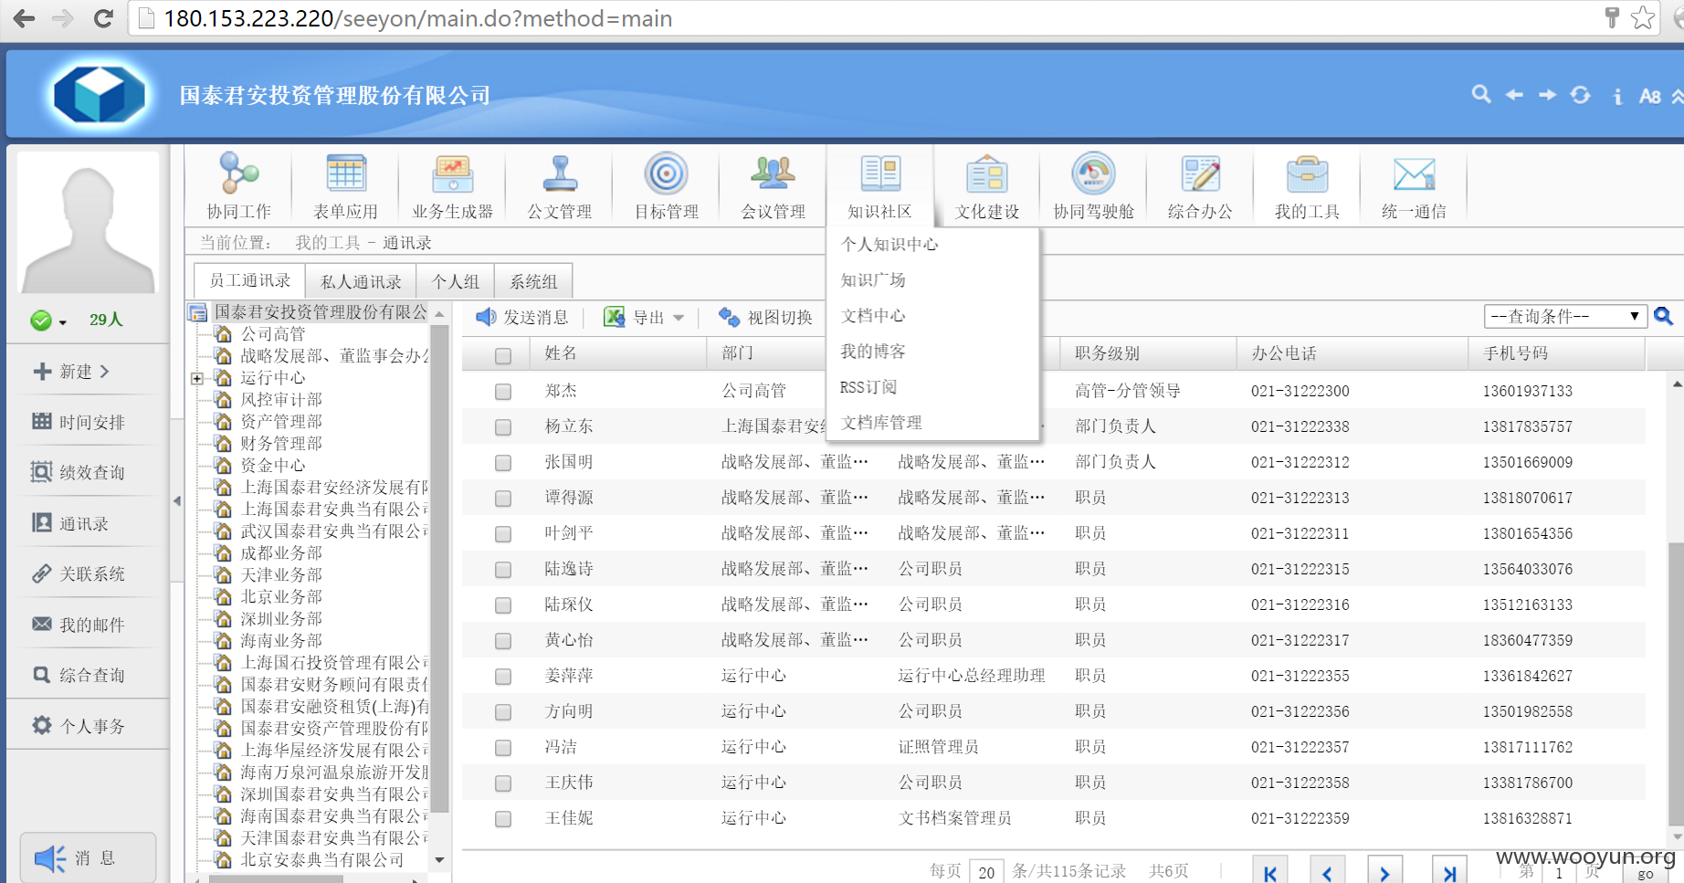Select 文档库管理 from the dropdown menu
This screenshot has width=1684, height=883.
(x=880, y=423)
